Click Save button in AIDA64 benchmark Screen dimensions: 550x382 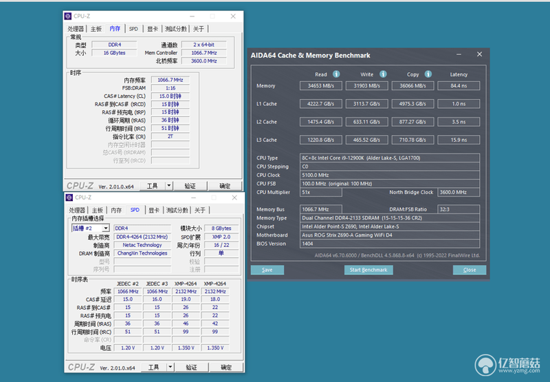(x=267, y=270)
